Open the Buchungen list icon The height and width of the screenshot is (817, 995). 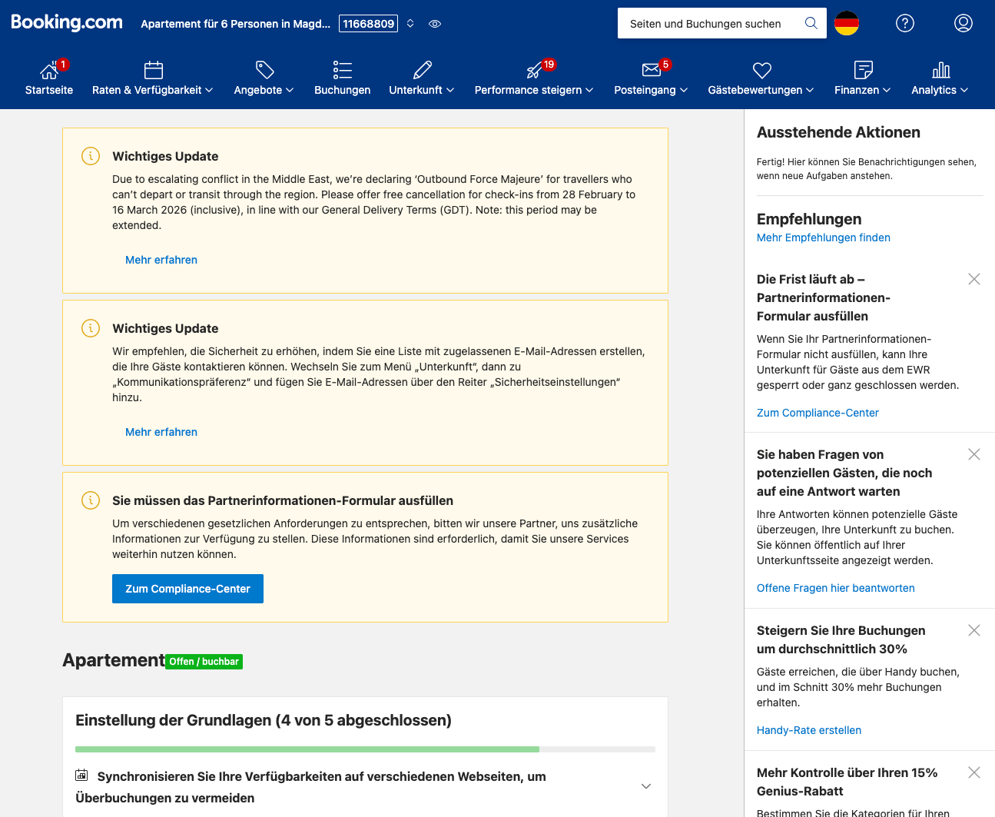point(342,71)
